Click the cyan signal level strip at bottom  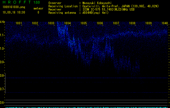[x=87, y=107]
